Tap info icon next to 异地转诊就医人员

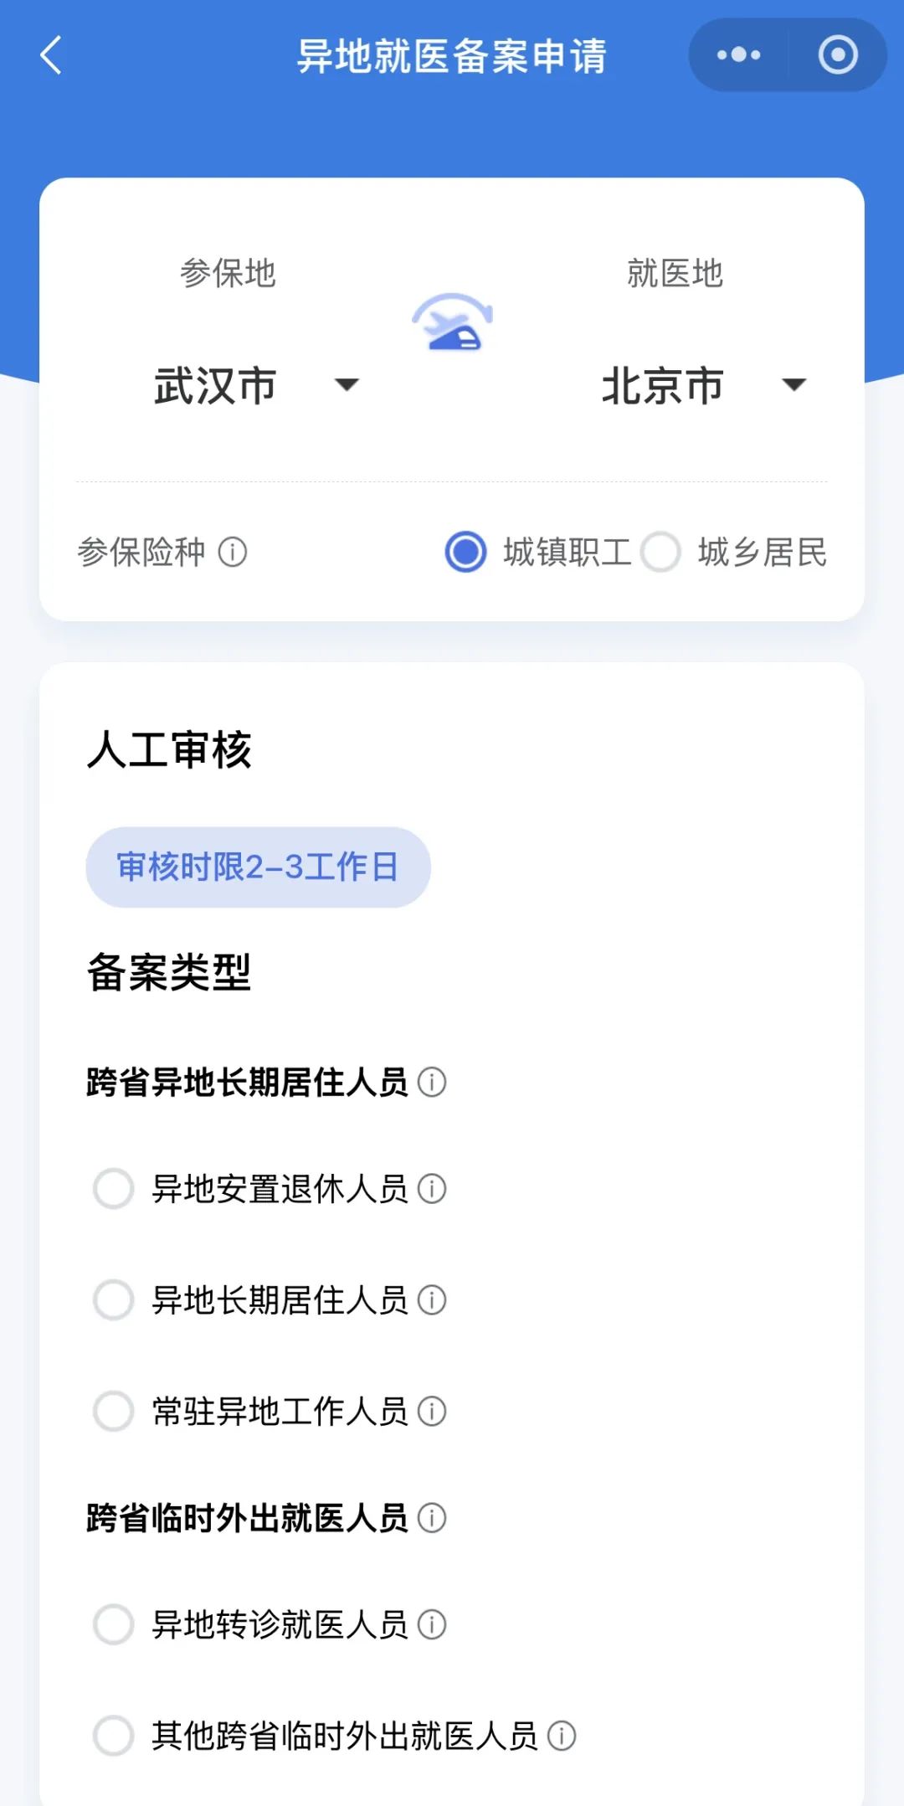click(432, 1625)
